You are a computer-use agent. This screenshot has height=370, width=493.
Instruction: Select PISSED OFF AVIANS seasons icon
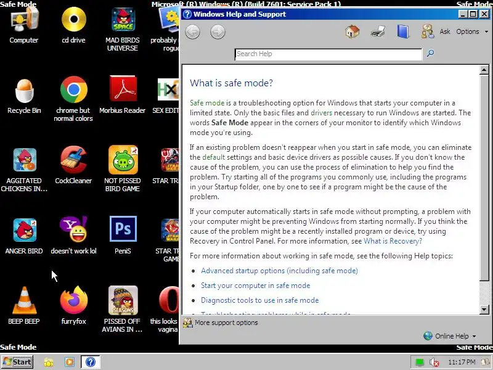tap(123, 309)
